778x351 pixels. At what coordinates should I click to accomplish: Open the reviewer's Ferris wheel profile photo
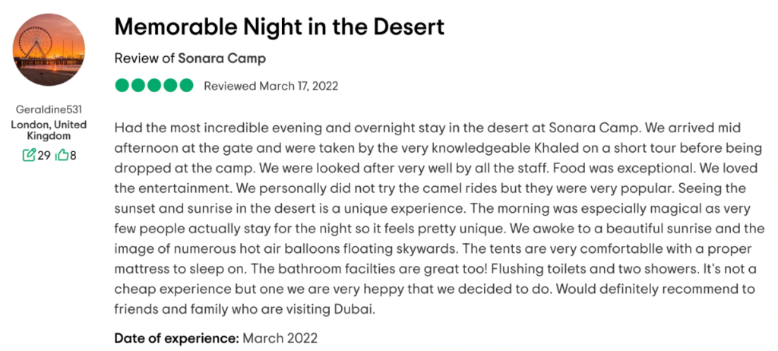pyautogui.click(x=49, y=49)
